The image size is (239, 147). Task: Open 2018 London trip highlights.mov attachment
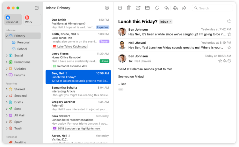pyautogui.click(x=76, y=129)
